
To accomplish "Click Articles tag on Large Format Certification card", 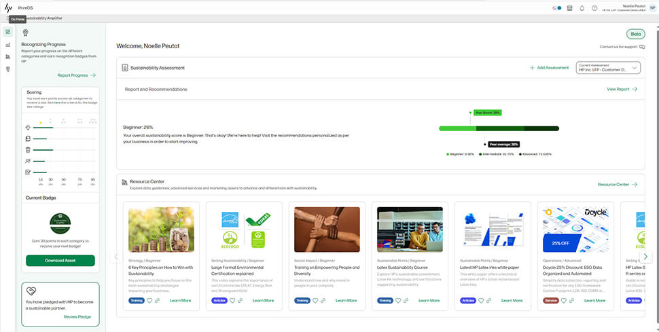I will tap(219, 301).
